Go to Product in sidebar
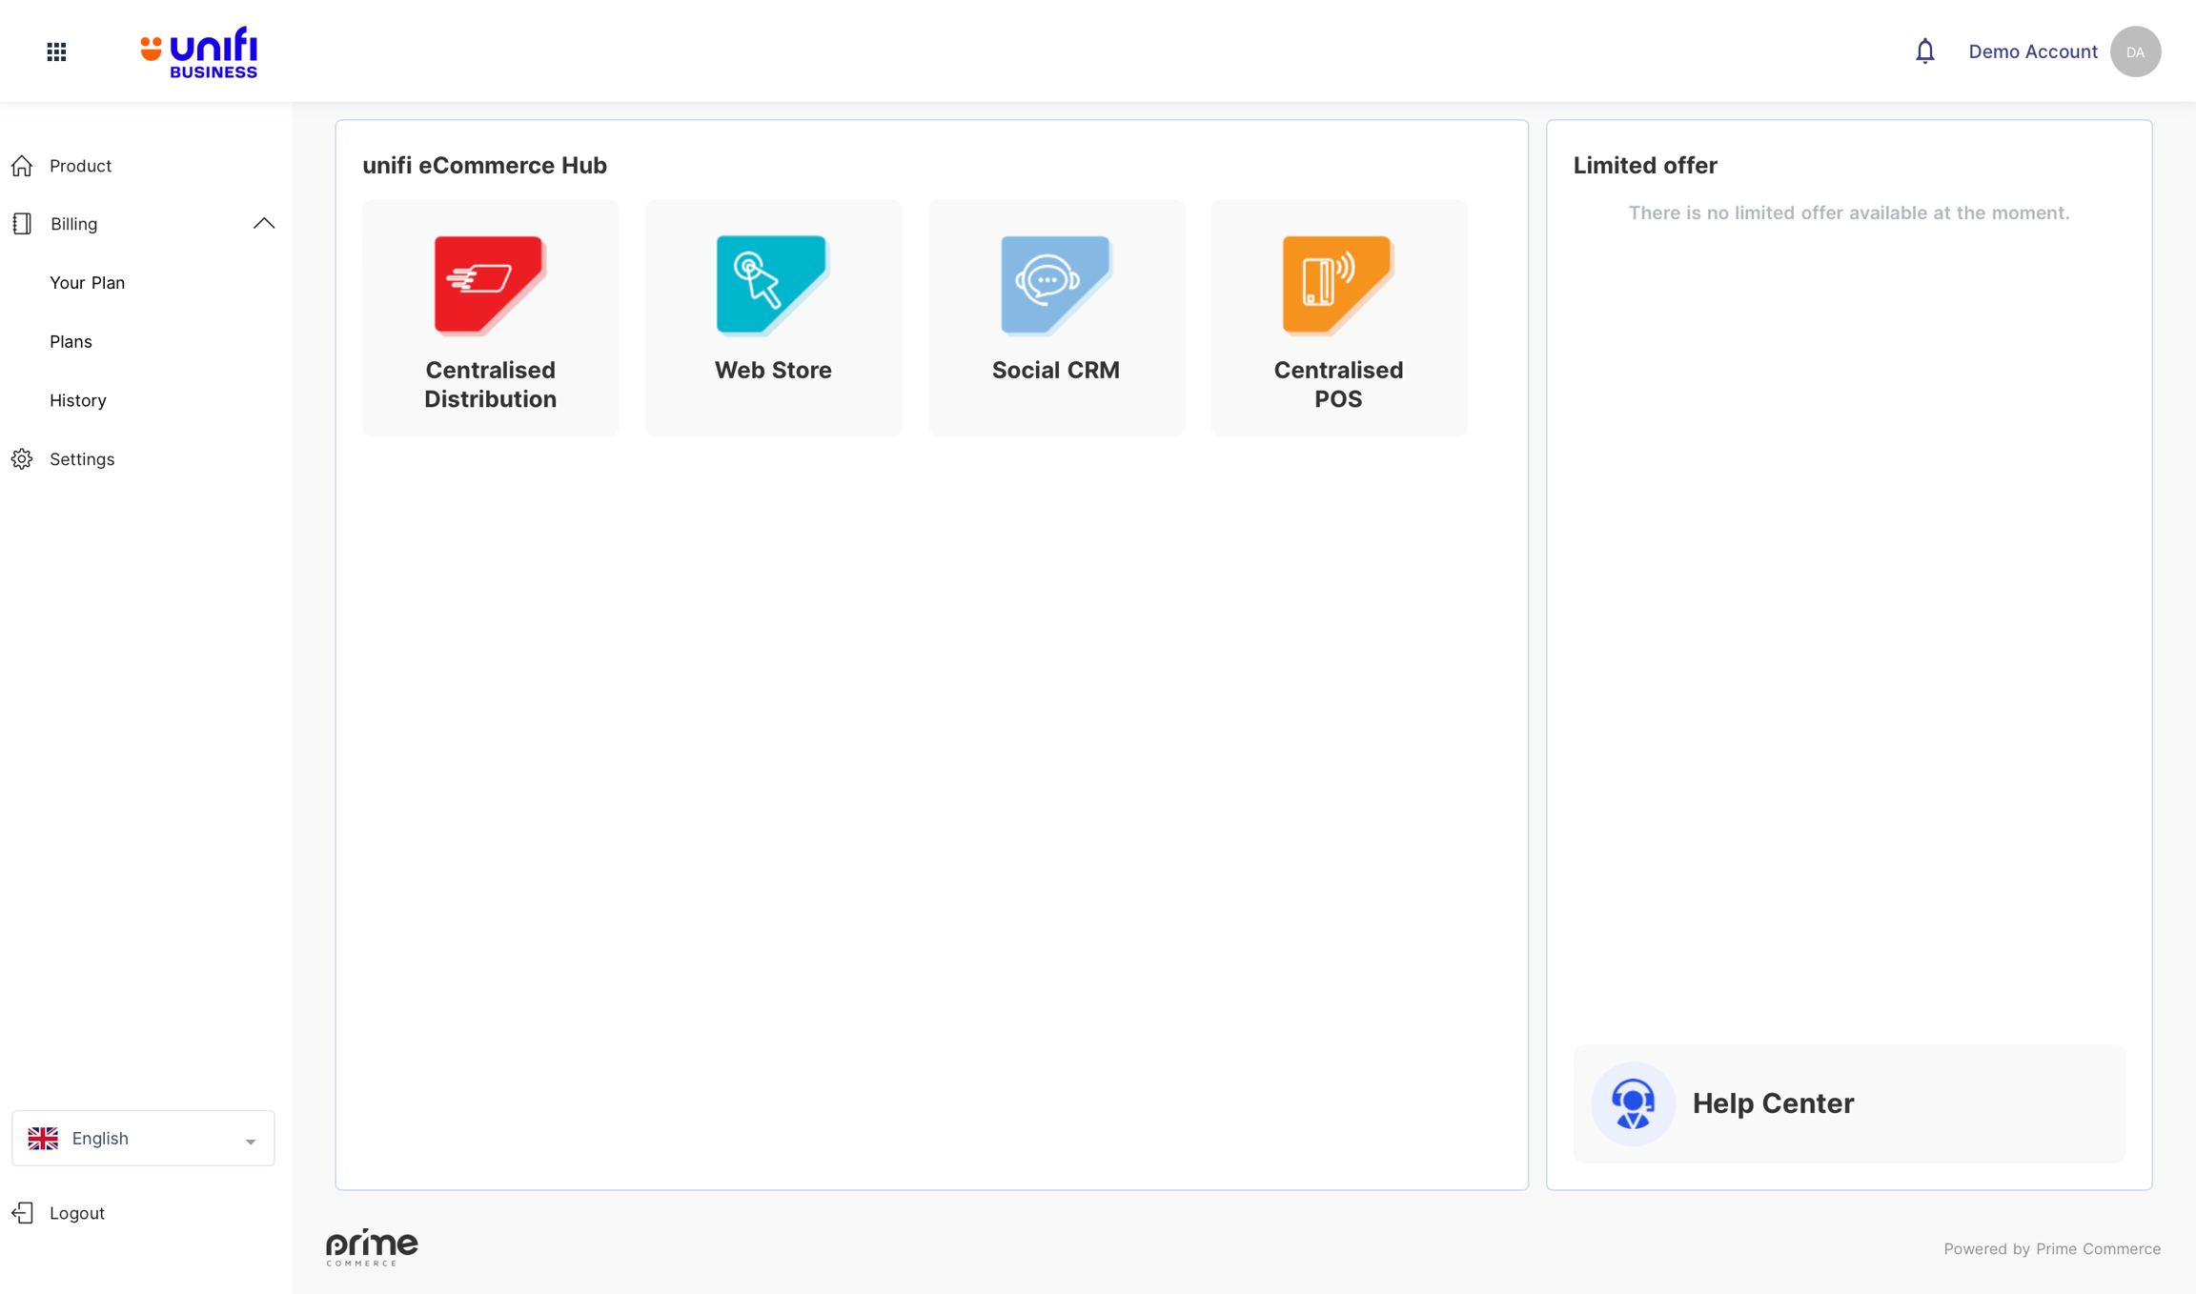 80,166
